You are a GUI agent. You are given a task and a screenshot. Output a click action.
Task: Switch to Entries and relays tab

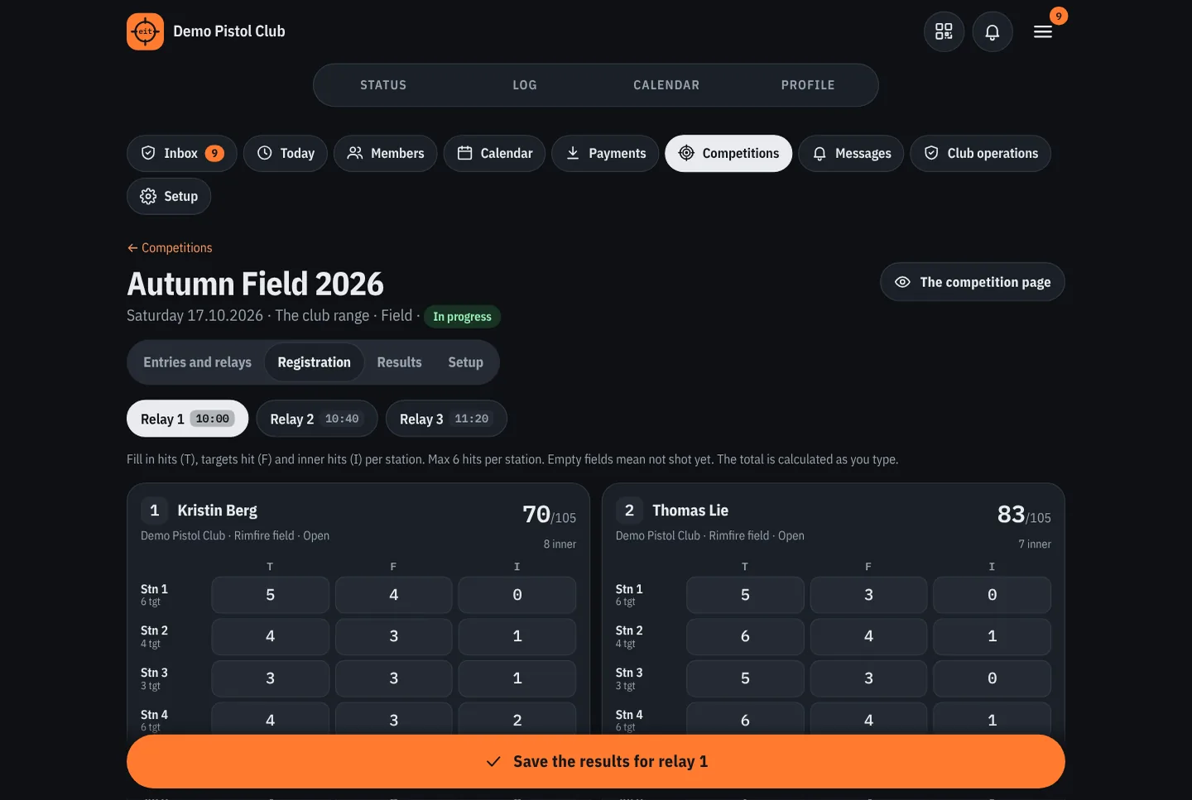click(x=197, y=362)
